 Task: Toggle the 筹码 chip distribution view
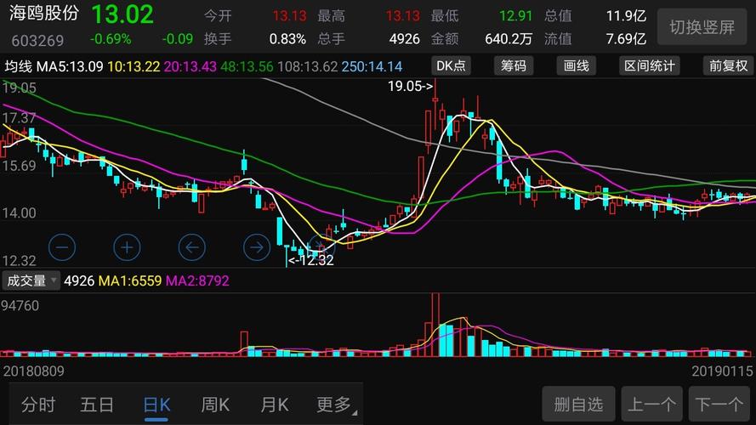[x=514, y=66]
